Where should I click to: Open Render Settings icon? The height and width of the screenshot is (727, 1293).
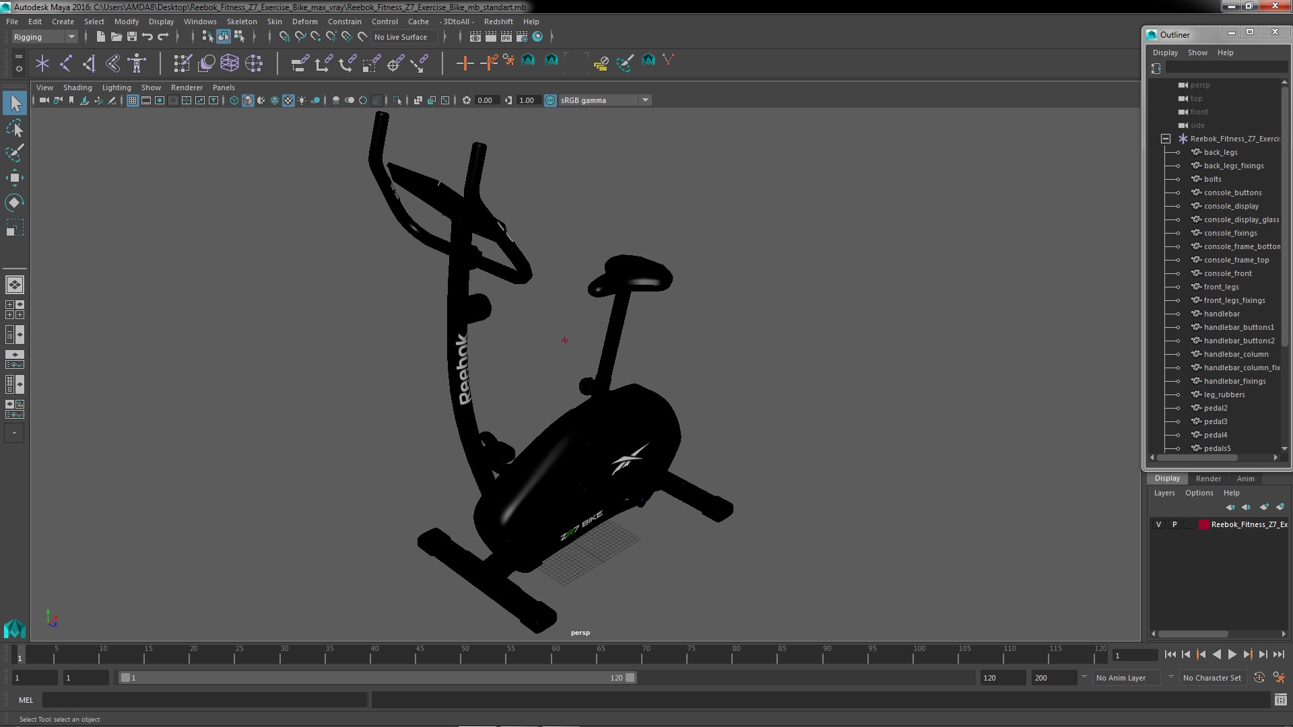pos(521,37)
